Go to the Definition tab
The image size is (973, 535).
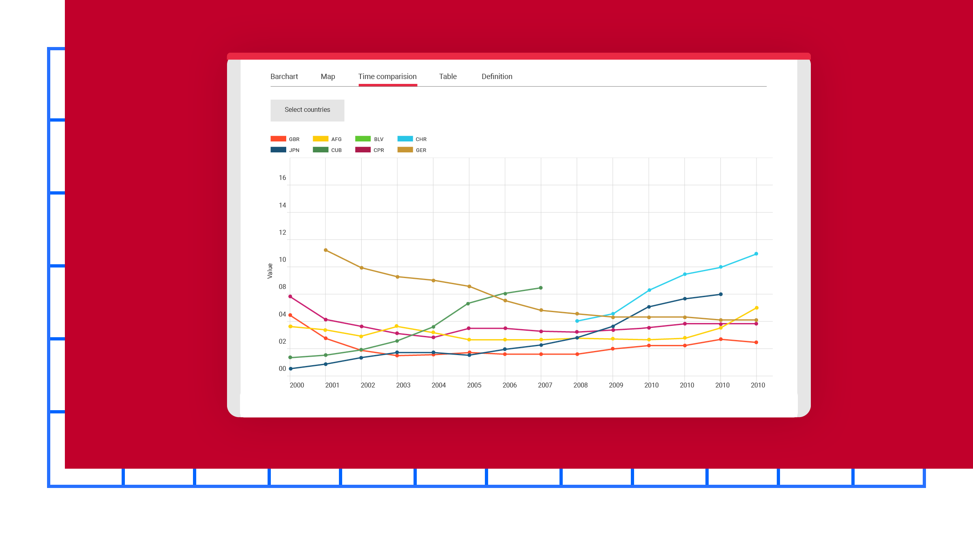(x=497, y=77)
